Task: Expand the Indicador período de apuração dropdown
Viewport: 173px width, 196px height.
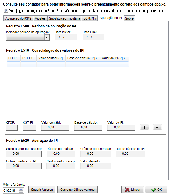Action: tap(47, 37)
